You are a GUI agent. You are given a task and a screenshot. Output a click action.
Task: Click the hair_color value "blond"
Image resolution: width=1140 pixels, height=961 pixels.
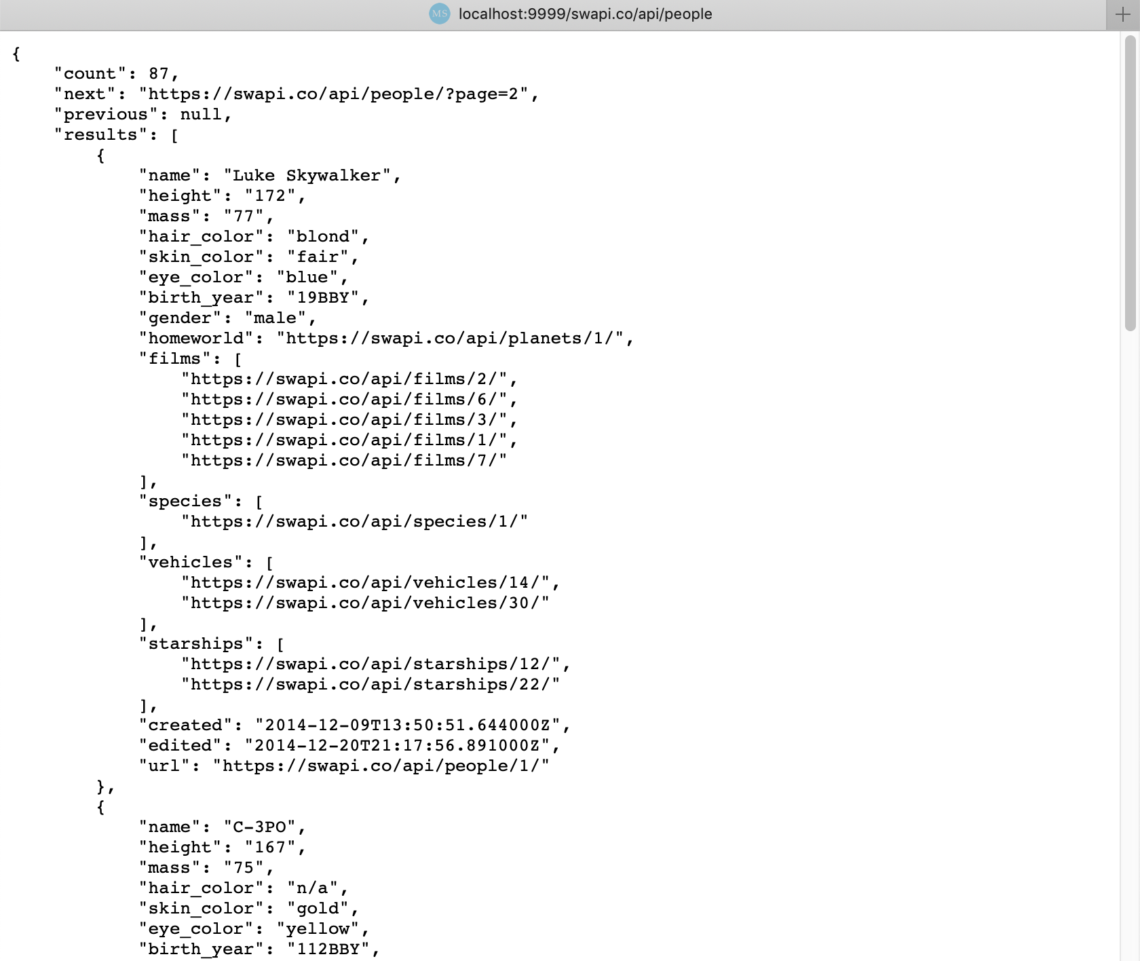click(323, 236)
